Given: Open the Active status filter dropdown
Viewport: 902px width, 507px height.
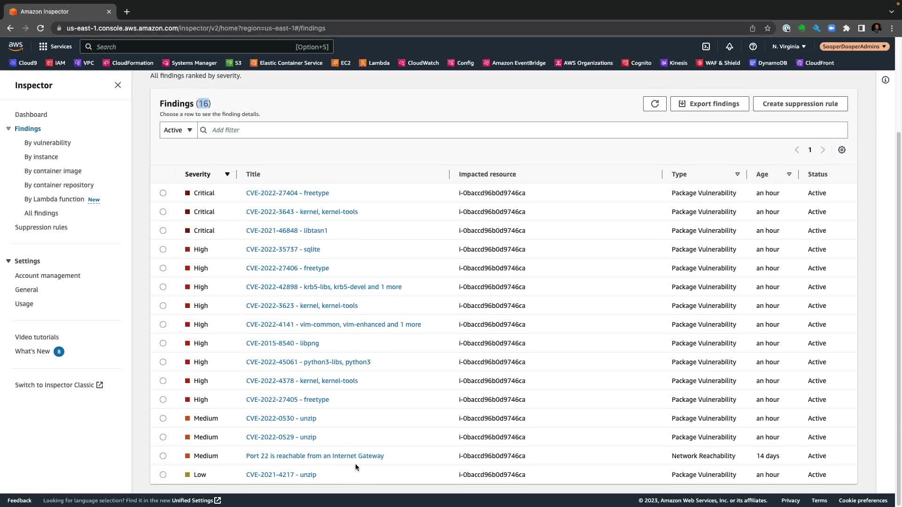Looking at the screenshot, I should [x=178, y=130].
